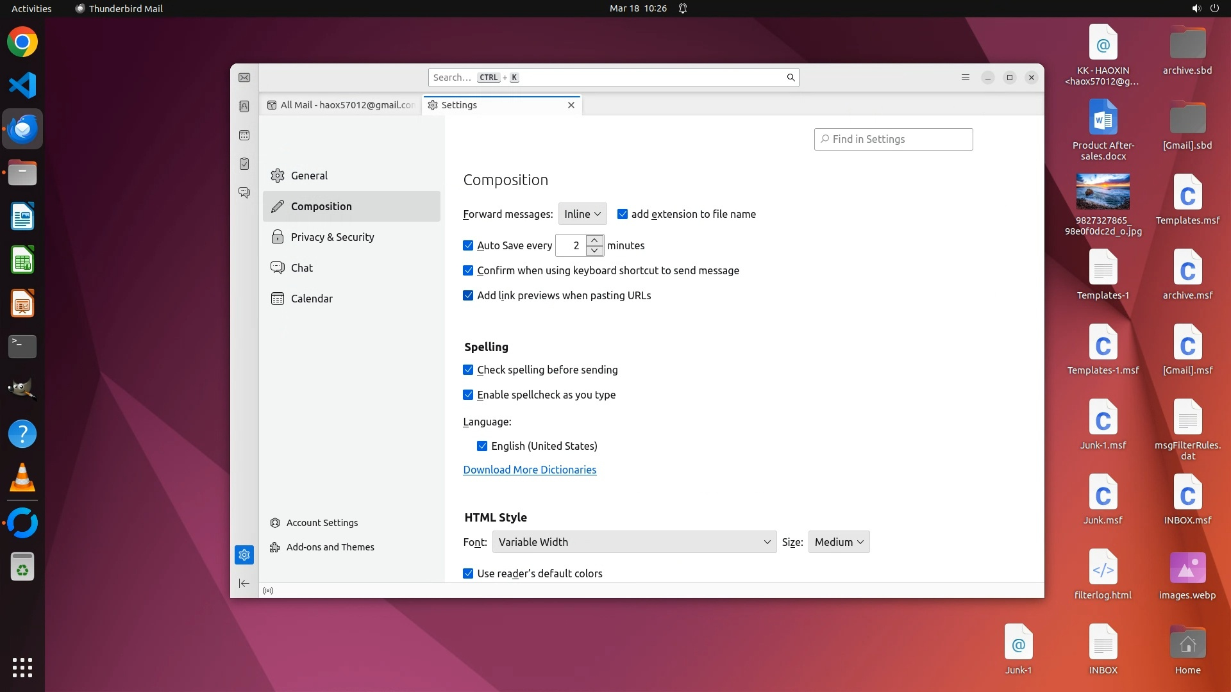Viewport: 1231px width, 692px height.
Task: Click the Find in Settings field
Action: 893,139
